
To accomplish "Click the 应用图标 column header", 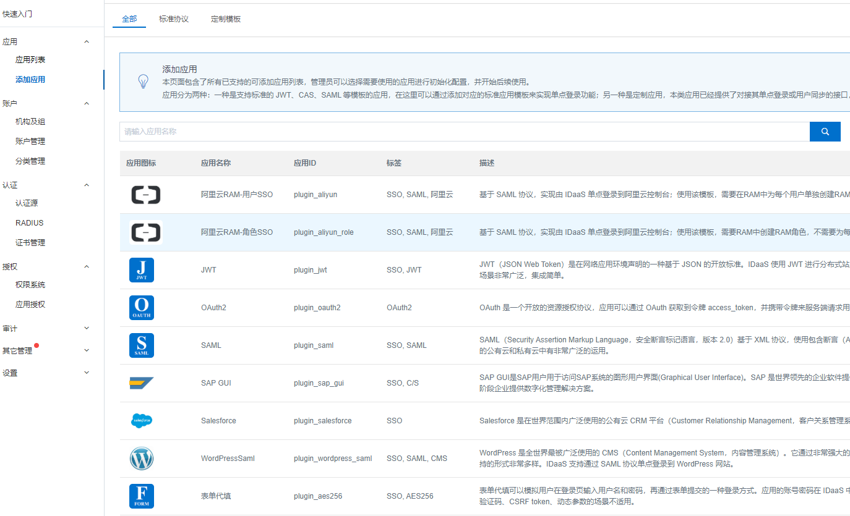I will coord(141,163).
